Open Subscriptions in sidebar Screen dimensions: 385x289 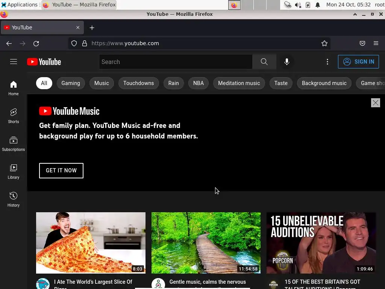(x=14, y=144)
